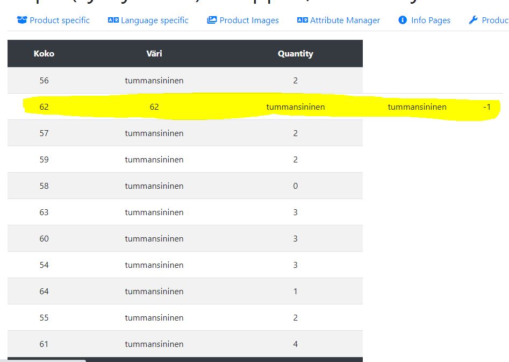Image resolution: width=509 pixels, height=362 pixels.
Task: Select the size 58 cell
Action: coord(44,186)
